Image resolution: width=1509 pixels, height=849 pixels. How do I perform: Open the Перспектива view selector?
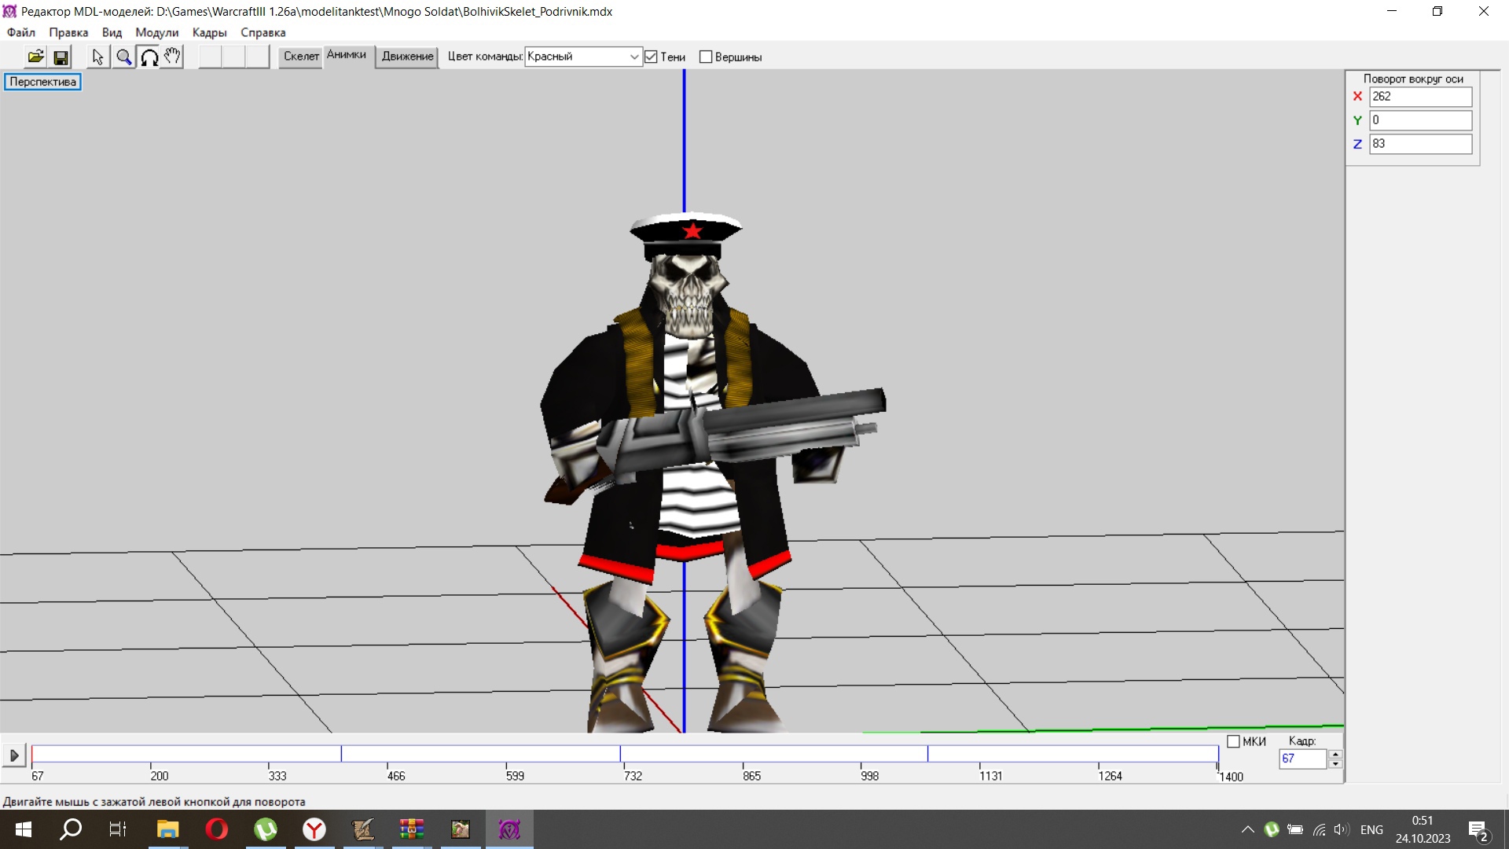click(42, 82)
